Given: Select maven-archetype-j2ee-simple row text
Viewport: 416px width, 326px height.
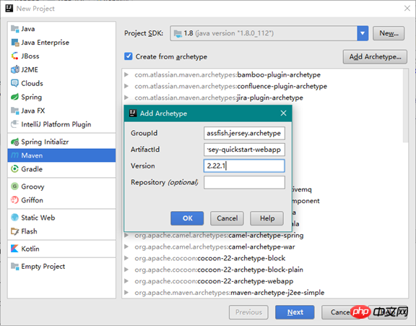Looking at the screenshot, I should pyautogui.click(x=229, y=292).
